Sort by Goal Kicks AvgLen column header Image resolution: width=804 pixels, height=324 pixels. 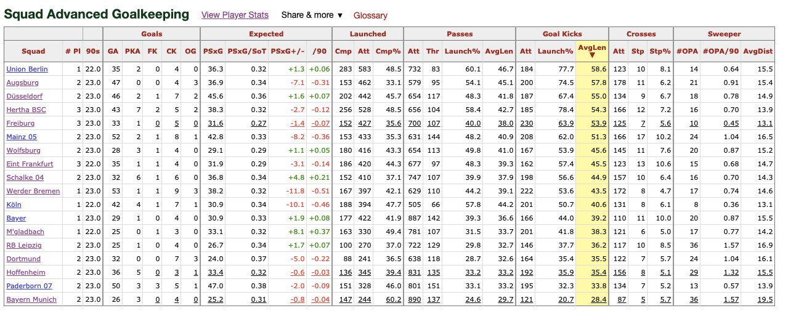click(x=592, y=51)
